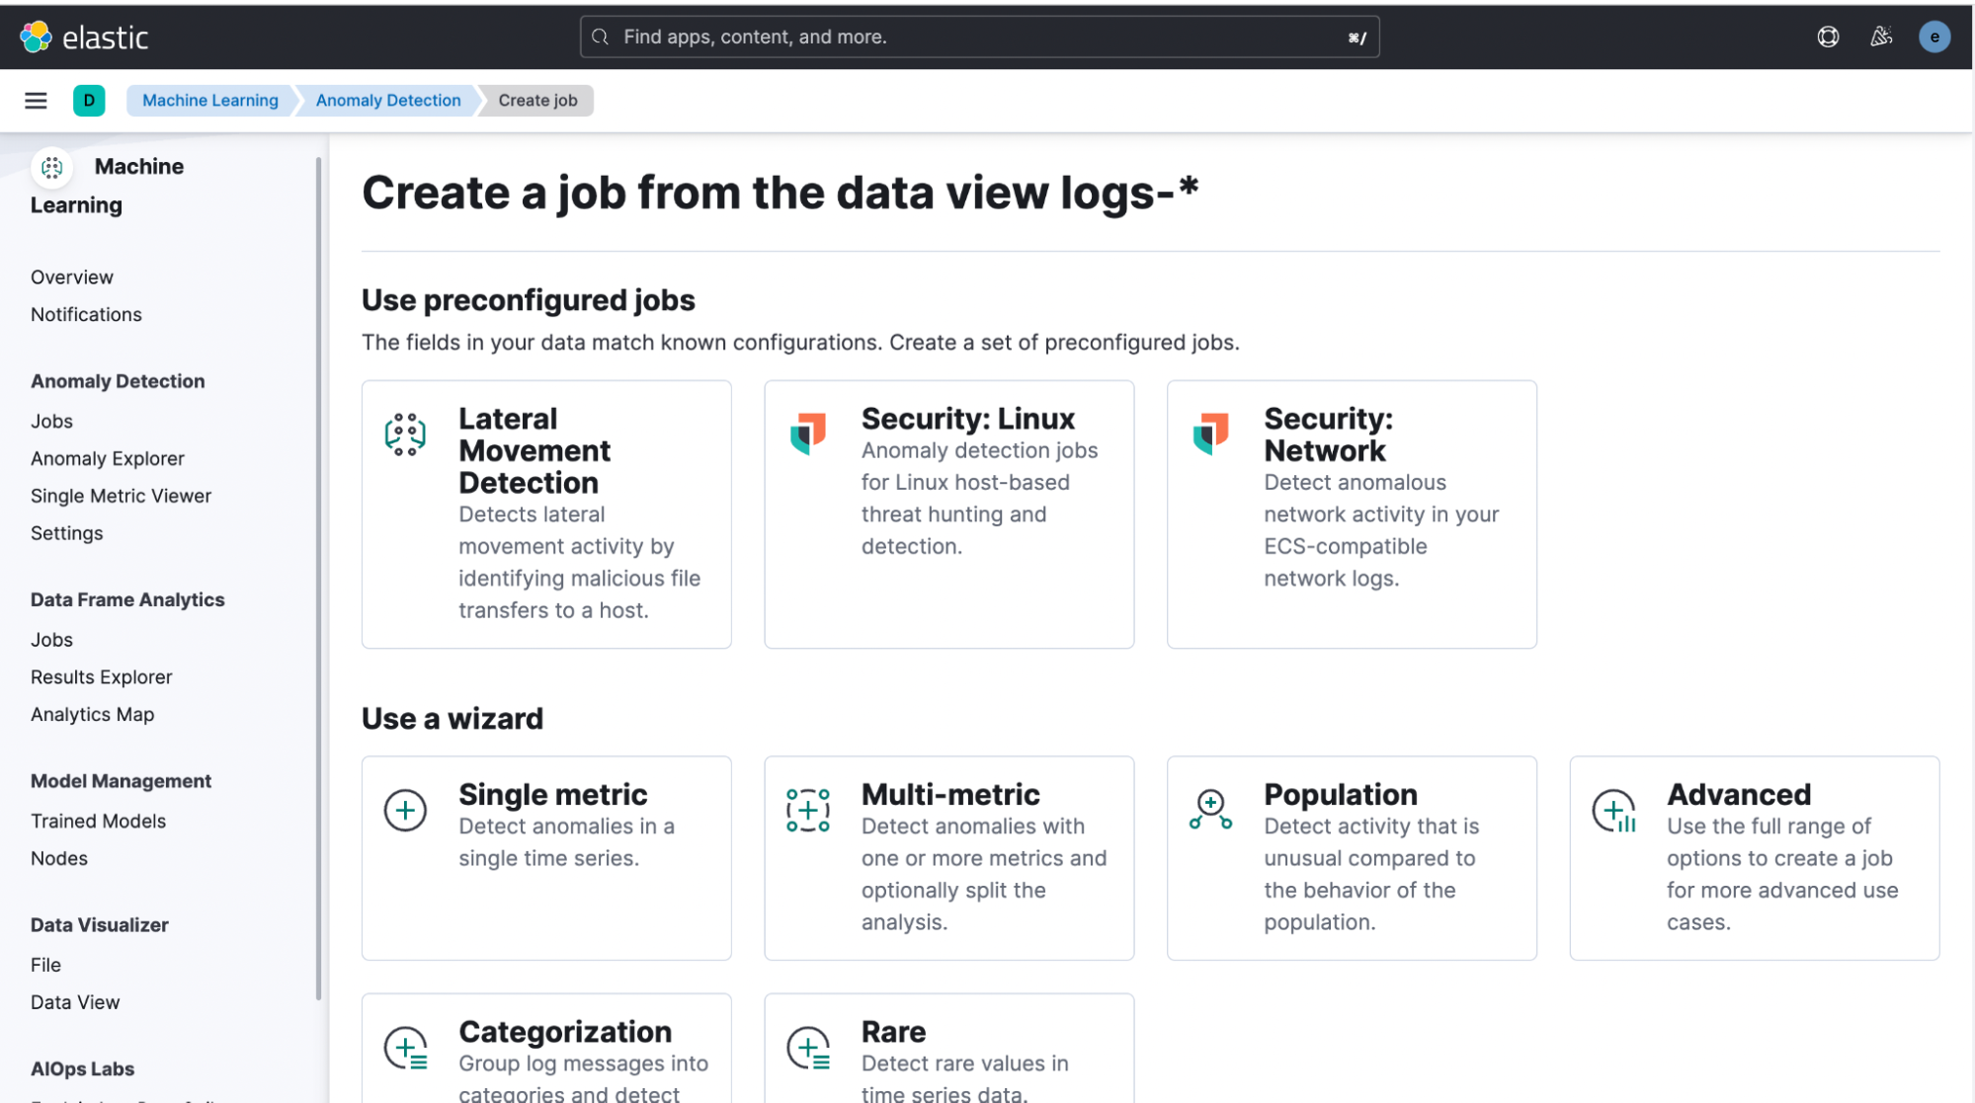1975x1103 pixels.
Task: Open Data Frame Analytics Jobs
Action: point(51,641)
